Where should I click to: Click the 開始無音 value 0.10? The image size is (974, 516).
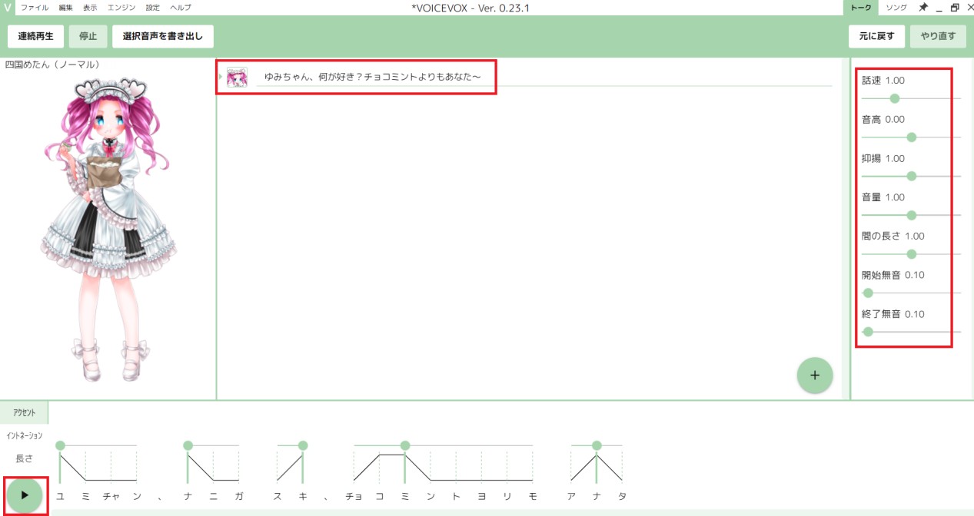point(915,275)
